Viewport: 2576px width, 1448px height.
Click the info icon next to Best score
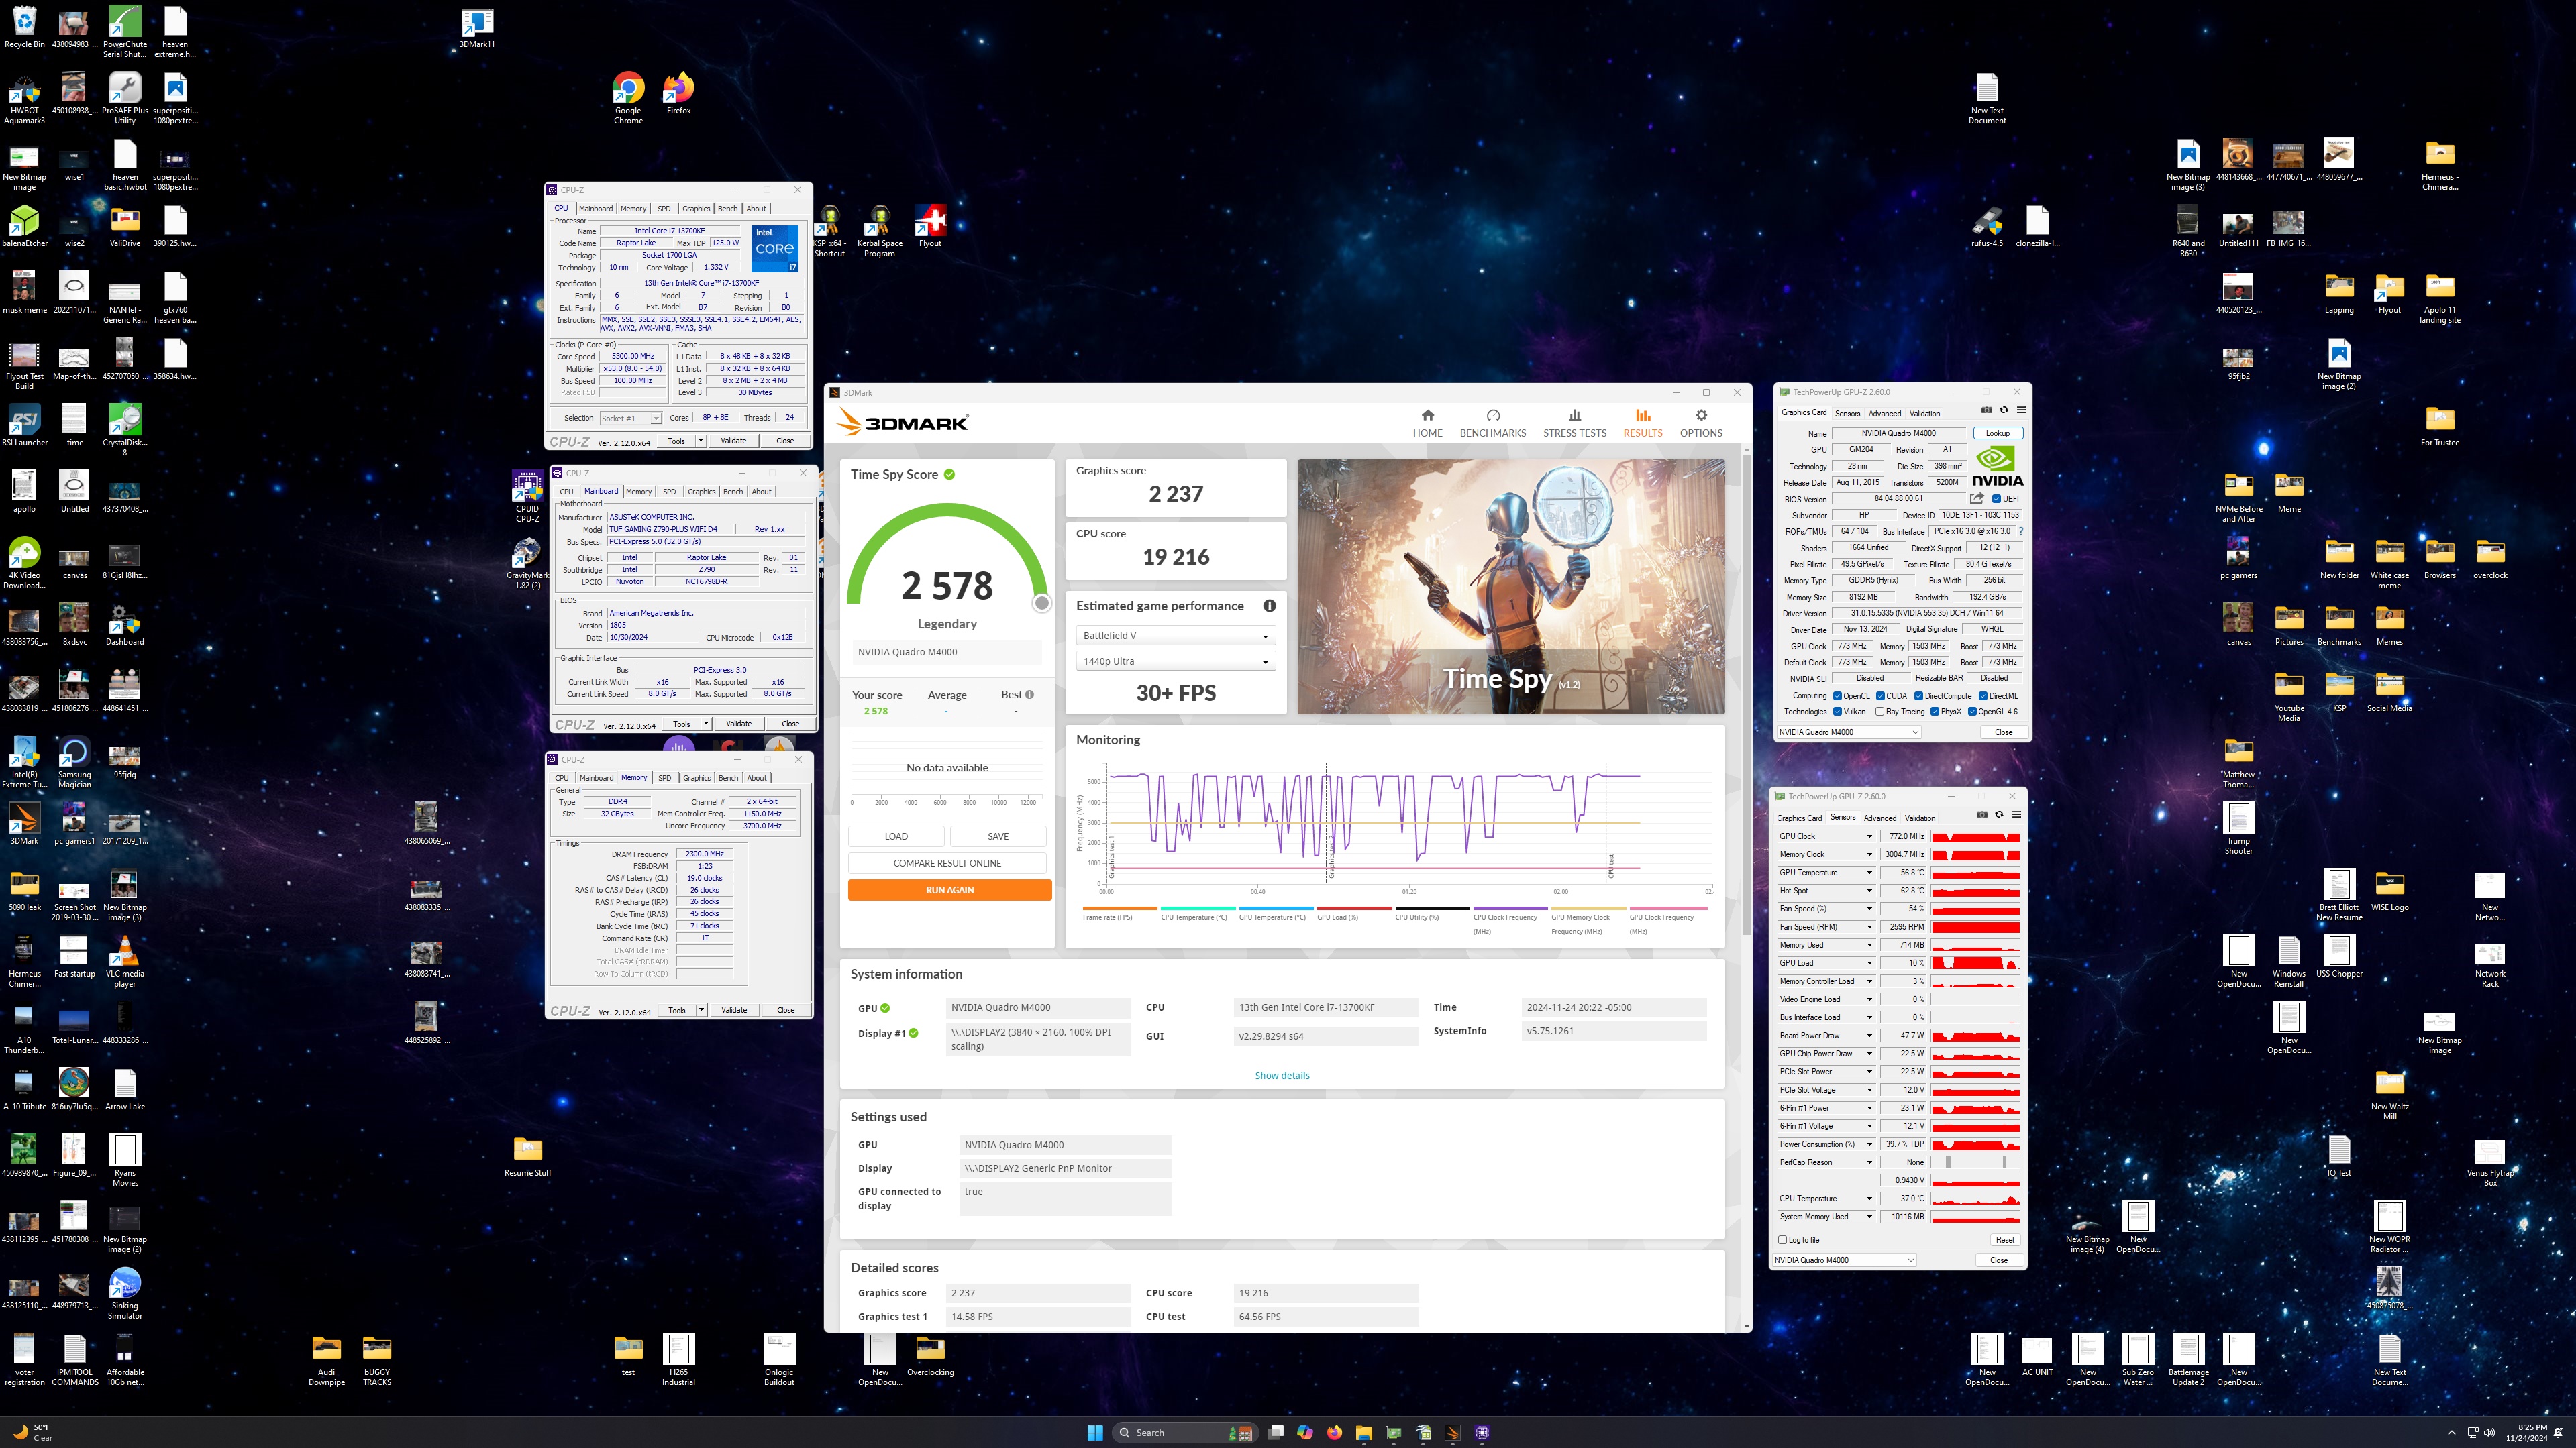click(x=1029, y=695)
